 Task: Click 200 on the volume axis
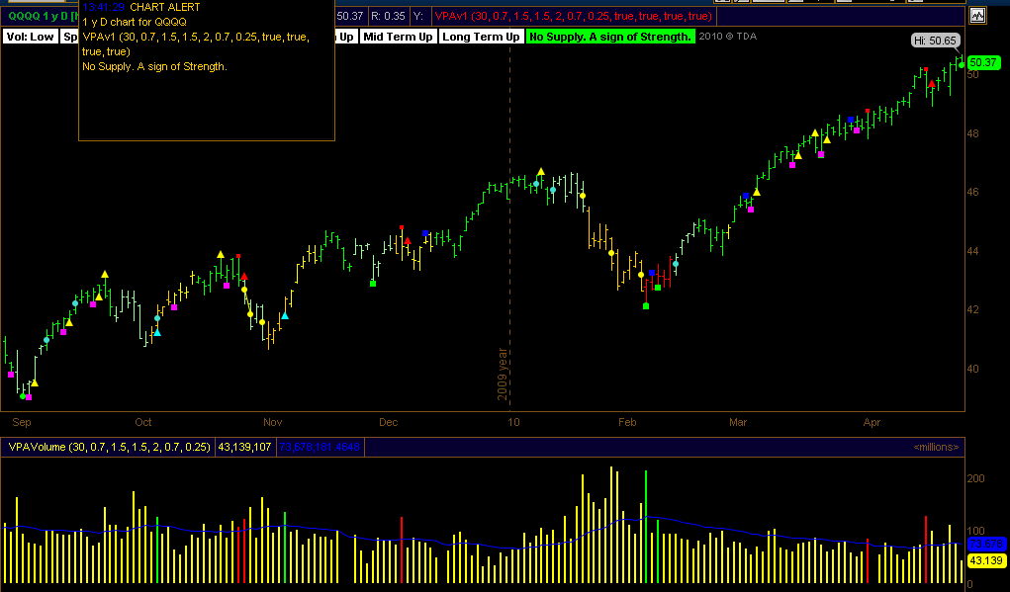tap(976, 478)
